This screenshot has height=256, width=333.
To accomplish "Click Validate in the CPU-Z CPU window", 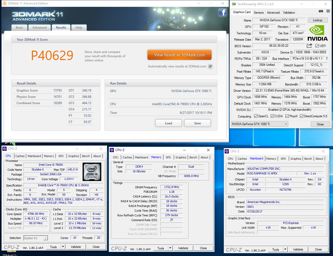I will pyautogui.click(x=76, y=247).
